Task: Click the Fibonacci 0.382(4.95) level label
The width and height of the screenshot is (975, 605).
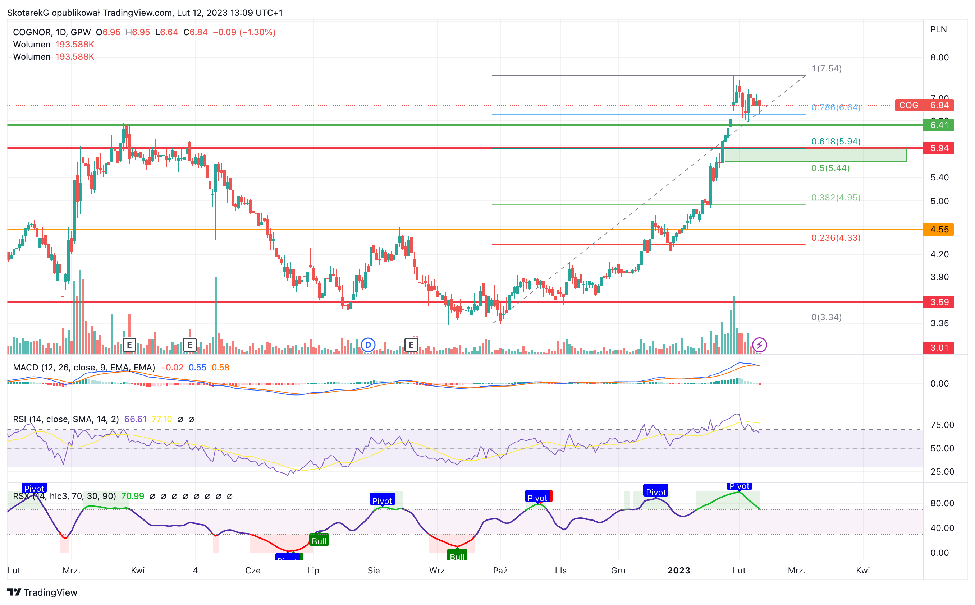Action: click(x=836, y=197)
